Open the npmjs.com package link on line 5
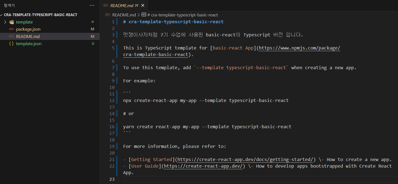The image size is (398, 184). 300,48
